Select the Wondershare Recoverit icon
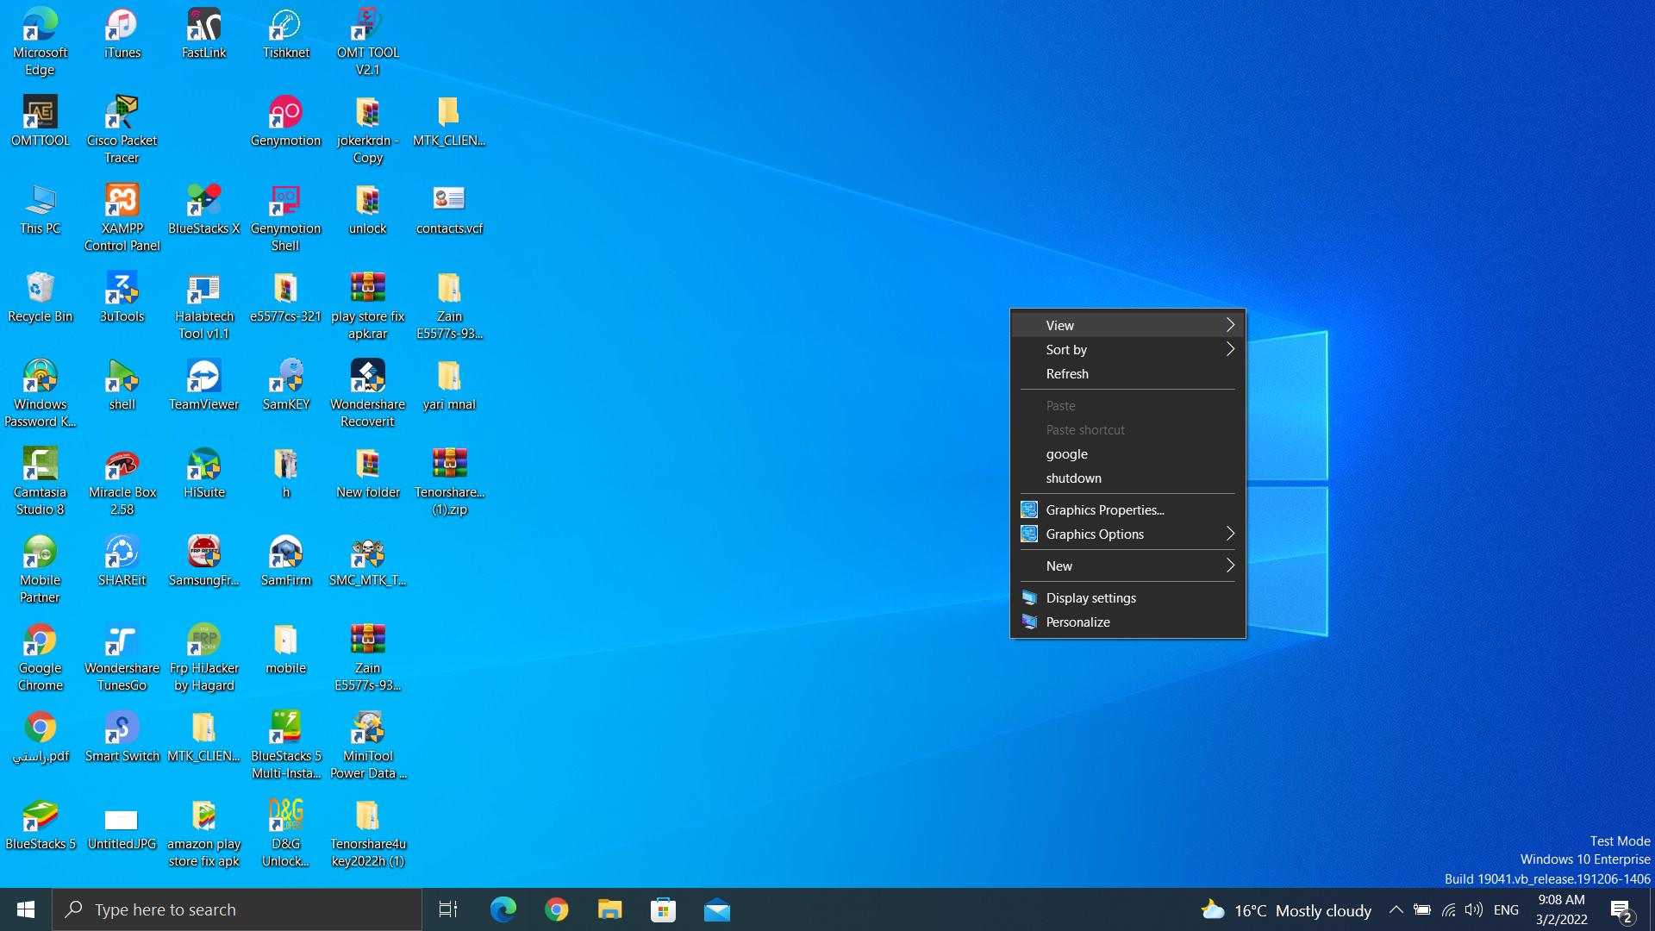This screenshot has height=931, width=1655. click(x=367, y=378)
